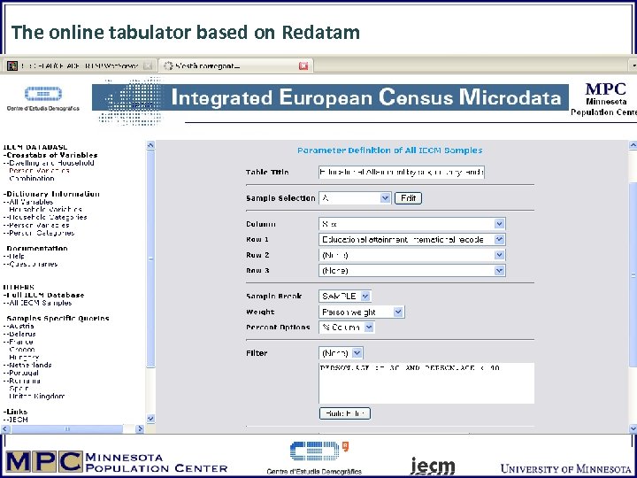Click the main panel scroll-up arrow

point(633,144)
